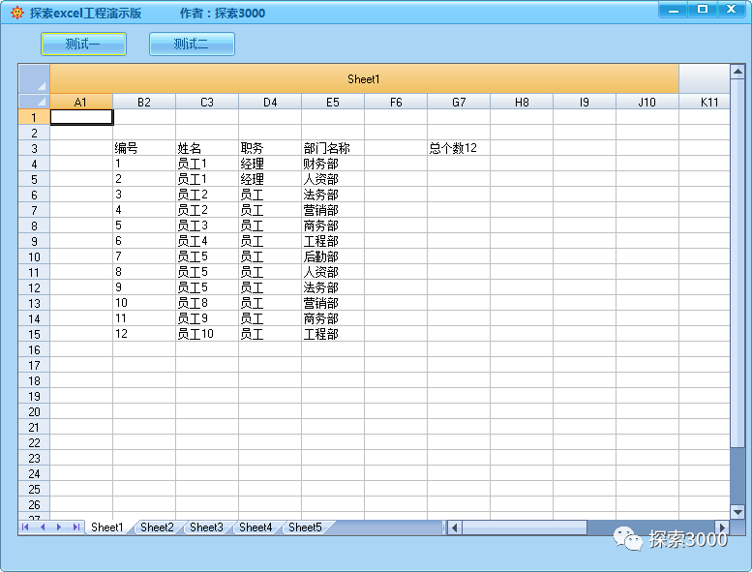Click the 总个数12 cell

point(459,148)
